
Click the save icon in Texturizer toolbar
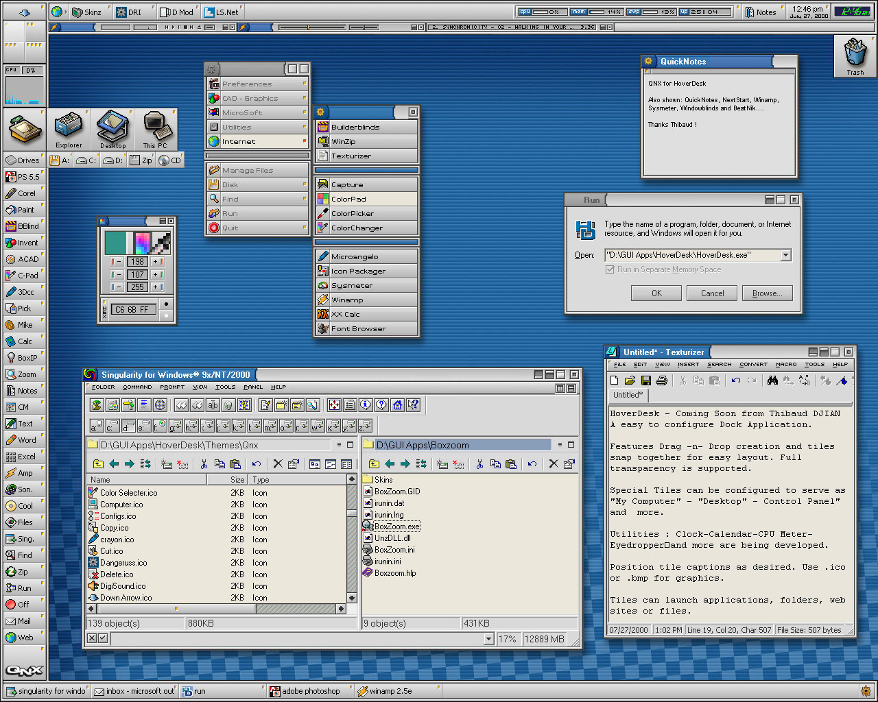tap(646, 380)
